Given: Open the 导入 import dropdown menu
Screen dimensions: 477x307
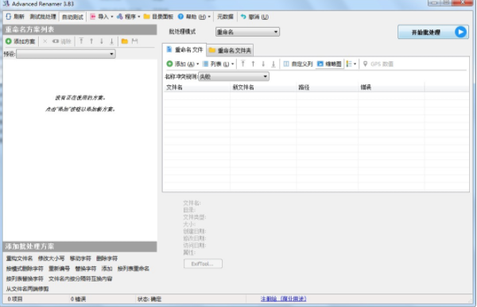Looking at the screenshot, I should [102, 17].
